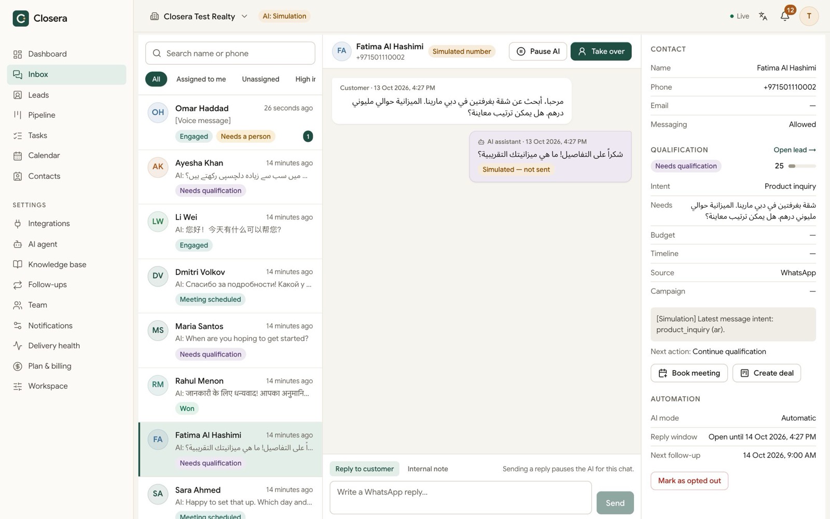Select the Reply to customer tab
This screenshot has width=830, height=519.
pos(364,469)
